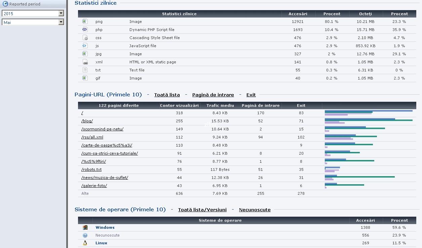
Task: Click the gif file type icon
Action: (85, 78)
